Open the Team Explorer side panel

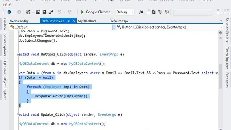coord(227,58)
